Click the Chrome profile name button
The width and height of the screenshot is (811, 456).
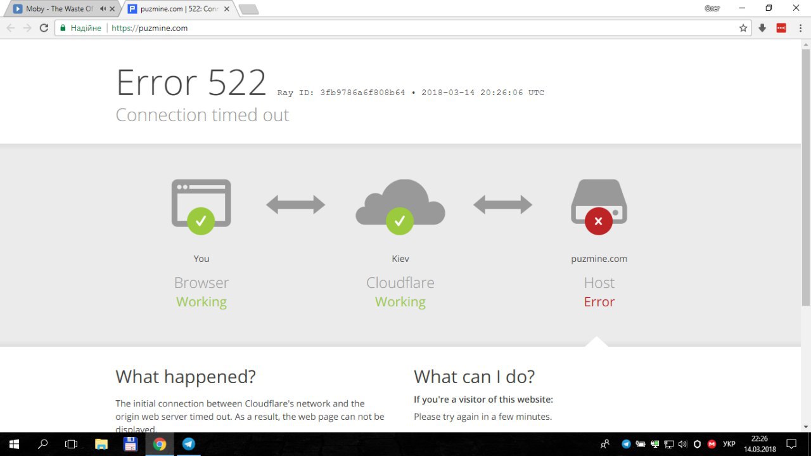pos(712,8)
